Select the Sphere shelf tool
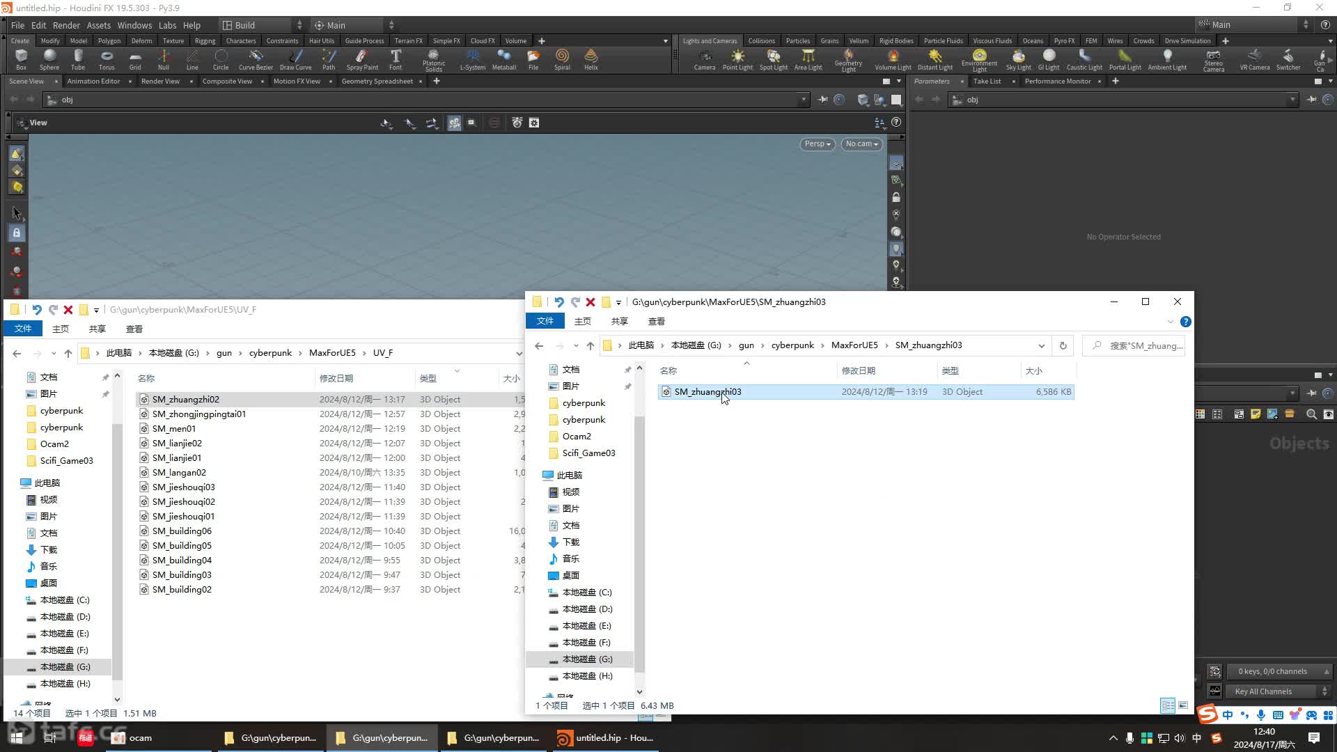This screenshot has width=1337, height=752. click(49, 60)
